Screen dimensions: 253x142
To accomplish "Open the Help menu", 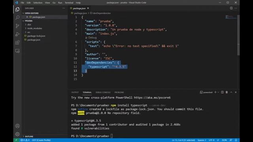I will [78, 3].
